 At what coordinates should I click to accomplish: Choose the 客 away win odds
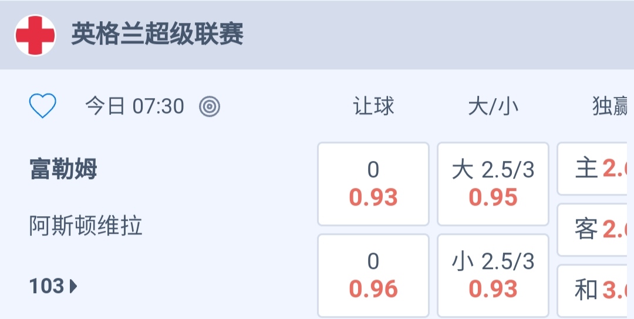coord(594,230)
